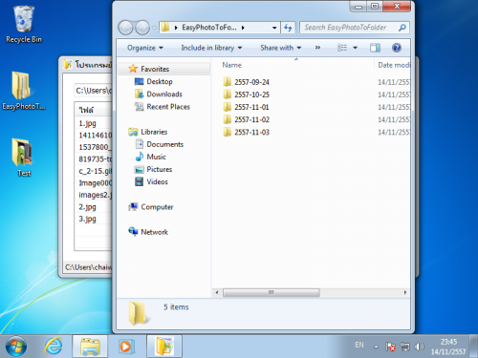Open Explorer Help question mark icon
478x358 pixels.
397,48
